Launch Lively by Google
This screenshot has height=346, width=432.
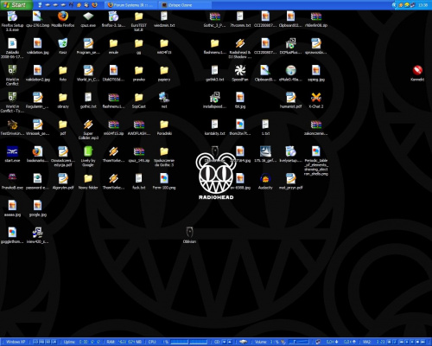point(88,157)
